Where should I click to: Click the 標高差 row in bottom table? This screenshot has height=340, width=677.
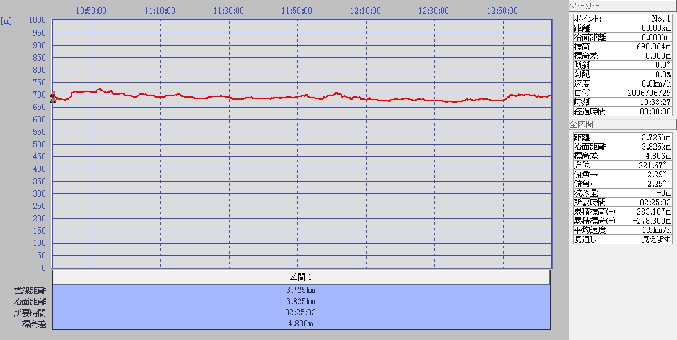point(301,324)
